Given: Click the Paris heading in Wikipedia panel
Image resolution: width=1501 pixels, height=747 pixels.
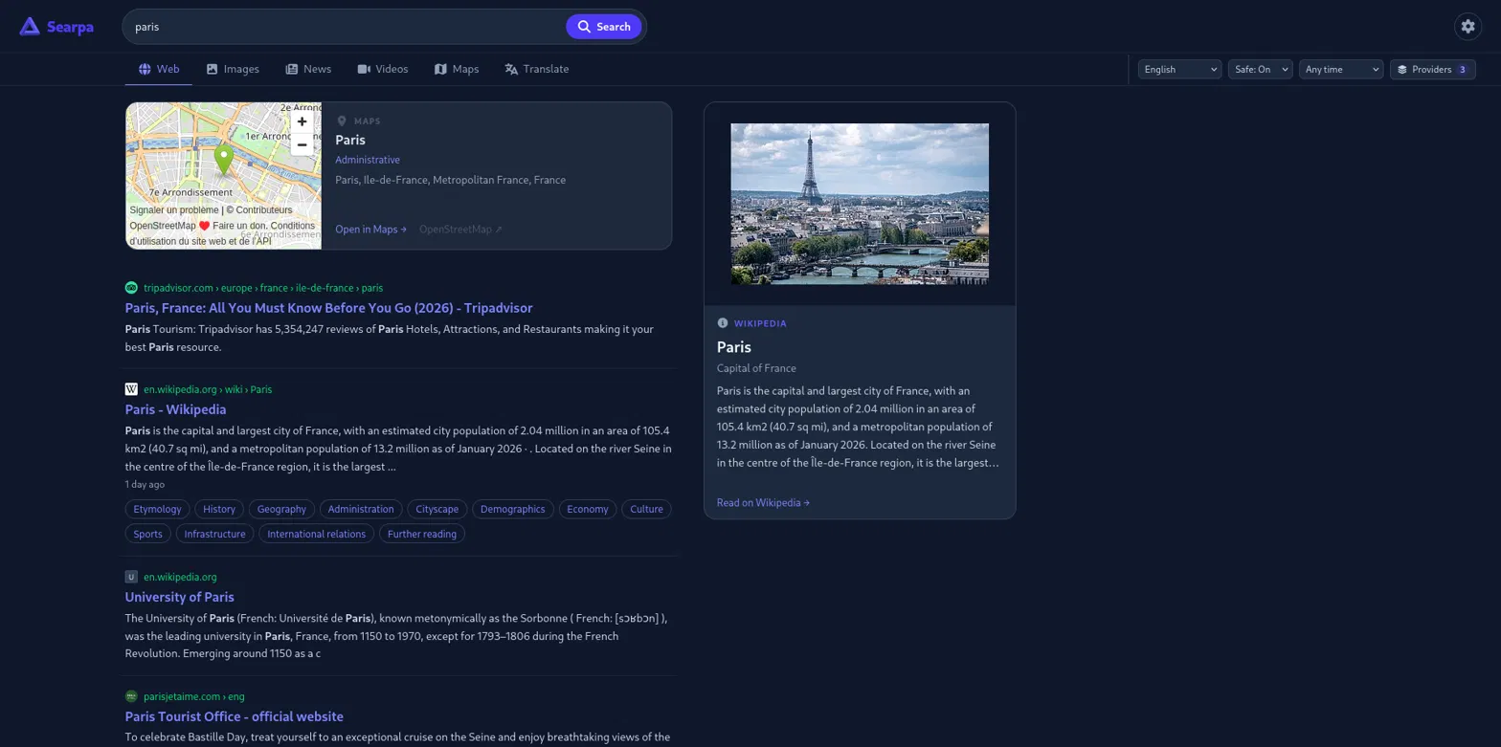Looking at the screenshot, I should click(x=734, y=347).
